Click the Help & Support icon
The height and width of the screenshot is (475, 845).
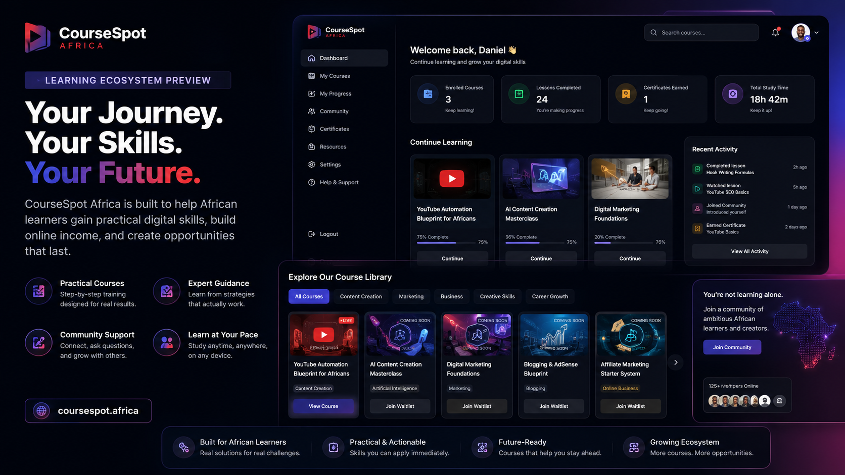(312, 182)
